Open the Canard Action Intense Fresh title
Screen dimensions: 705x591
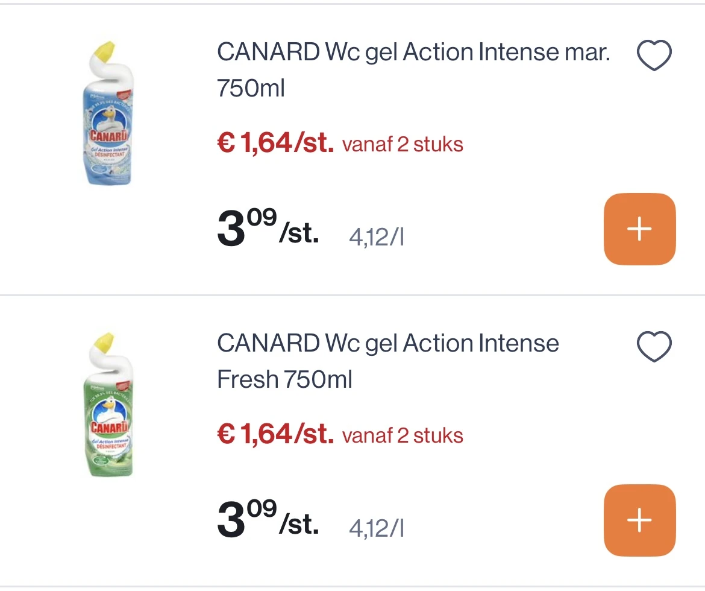tap(387, 361)
